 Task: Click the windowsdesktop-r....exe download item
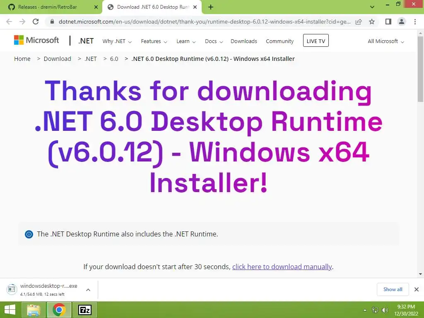[49, 289]
